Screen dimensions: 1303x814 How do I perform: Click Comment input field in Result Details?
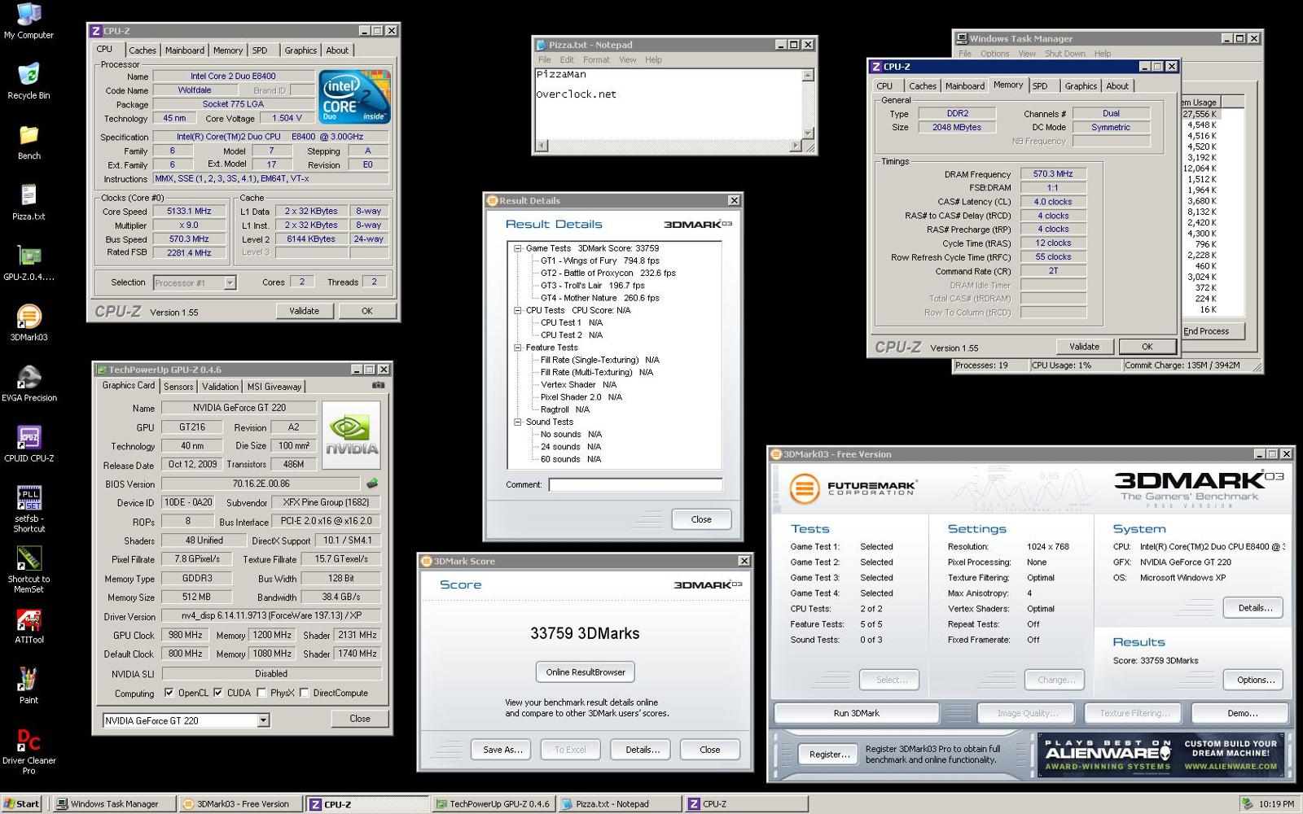tap(635, 484)
